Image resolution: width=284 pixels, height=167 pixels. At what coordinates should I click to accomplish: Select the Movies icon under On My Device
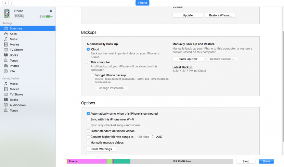tap(6, 89)
